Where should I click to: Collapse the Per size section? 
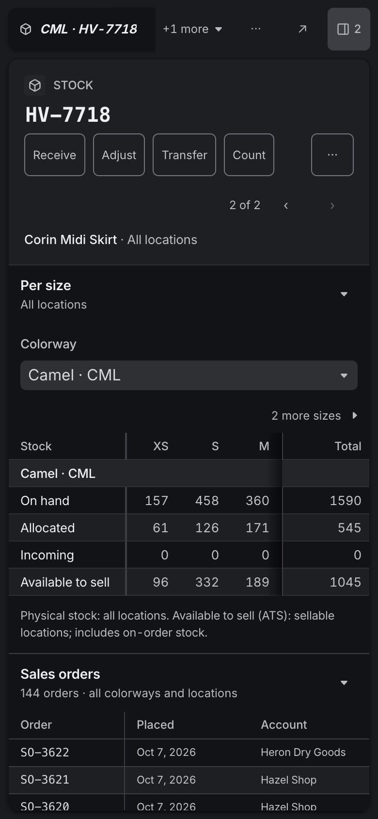(344, 294)
